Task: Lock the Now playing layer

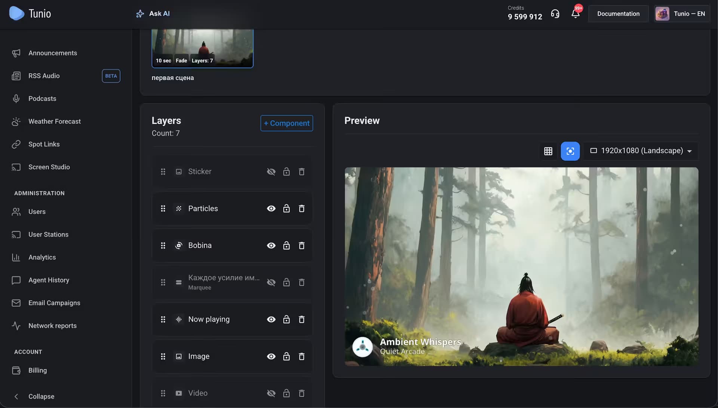Action: pyautogui.click(x=286, y=320)
